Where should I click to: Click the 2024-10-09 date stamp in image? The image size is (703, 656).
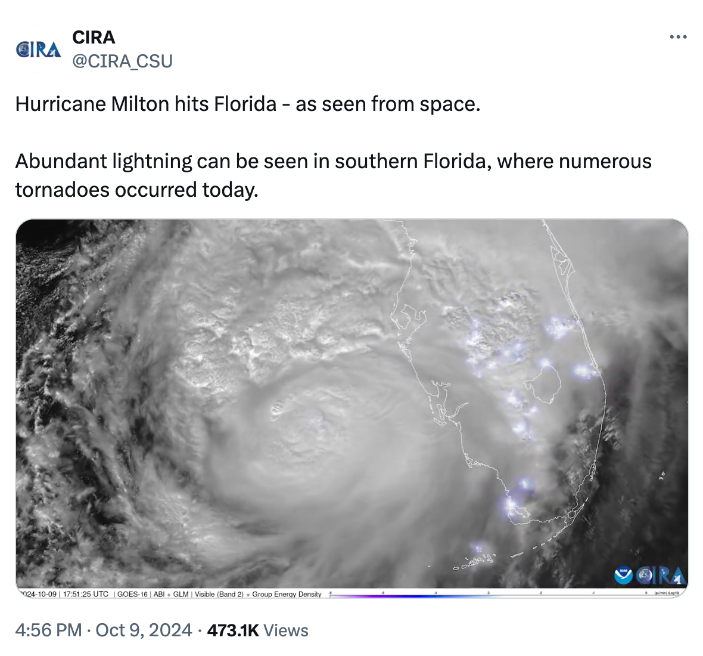39,594
